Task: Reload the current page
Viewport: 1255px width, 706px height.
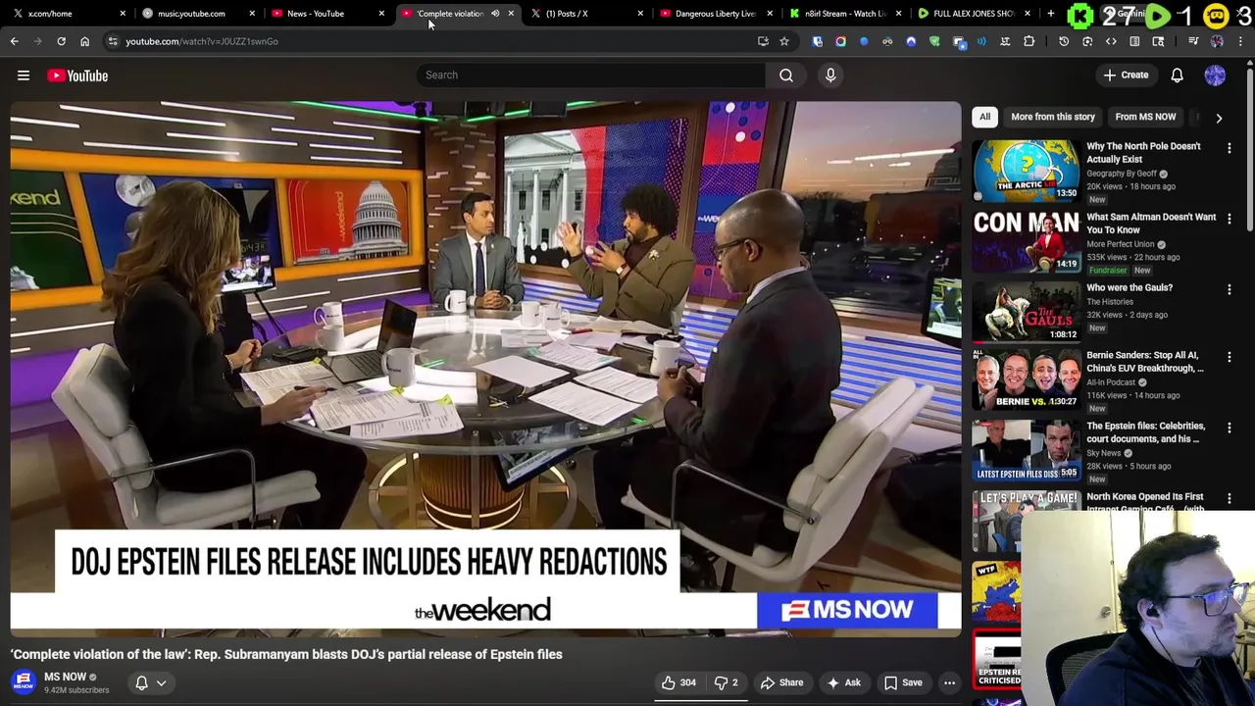Action: click(x=61, y=41)
